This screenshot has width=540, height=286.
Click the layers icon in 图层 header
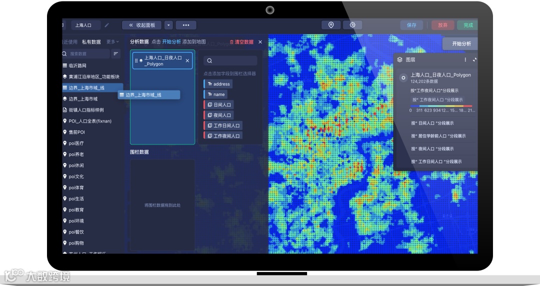pos(400,59)
